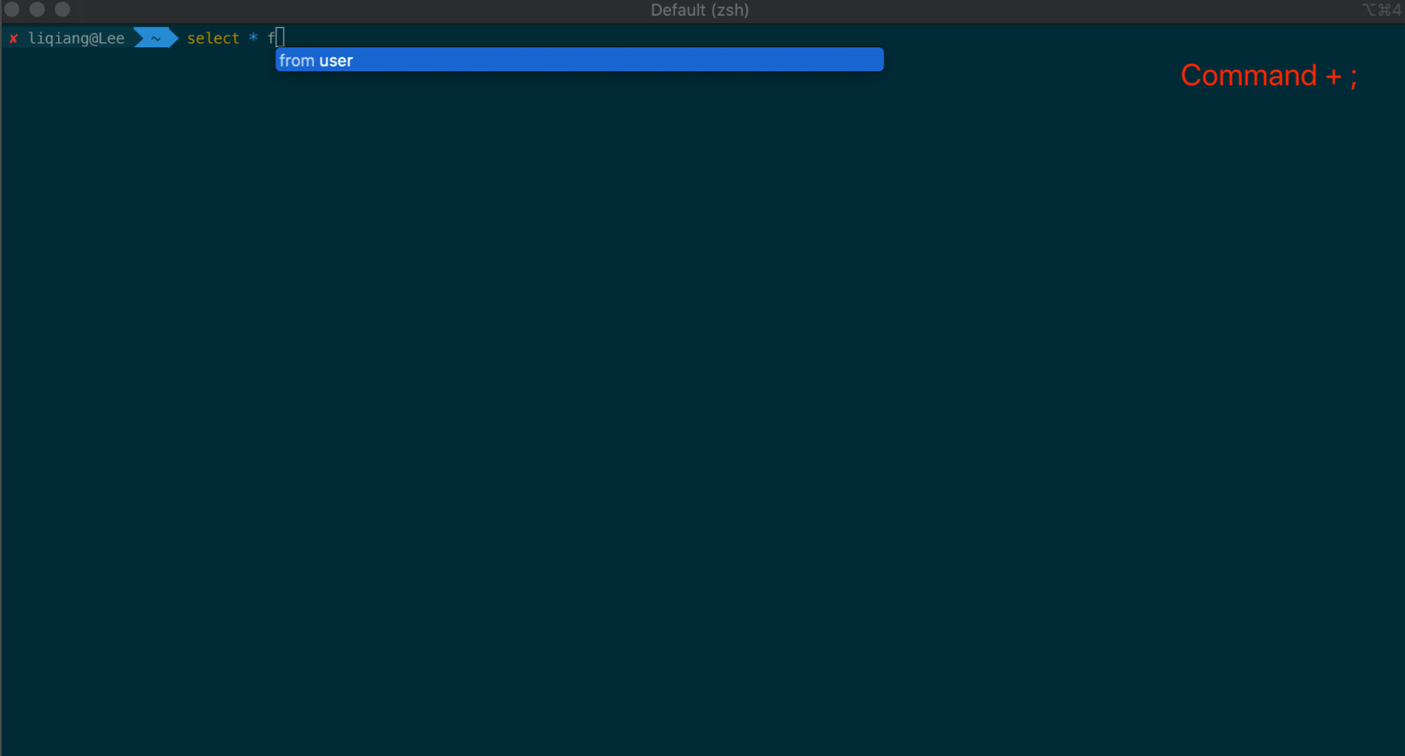Select the 'from user' autocomplete suggestion
Screen dimensions: 1405x756
pos(579,60)
